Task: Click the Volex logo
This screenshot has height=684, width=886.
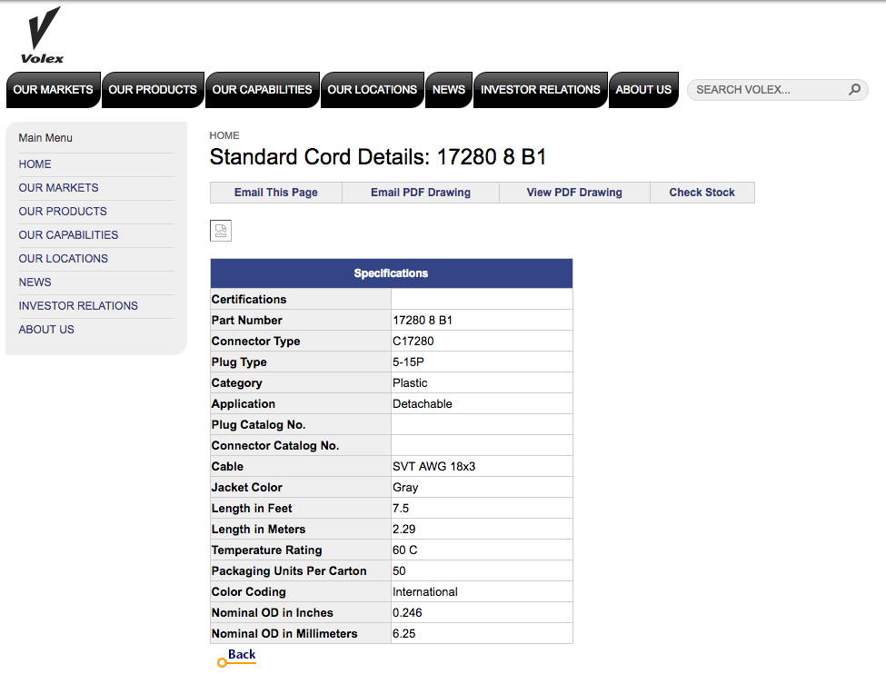Action: click(42, 35)
